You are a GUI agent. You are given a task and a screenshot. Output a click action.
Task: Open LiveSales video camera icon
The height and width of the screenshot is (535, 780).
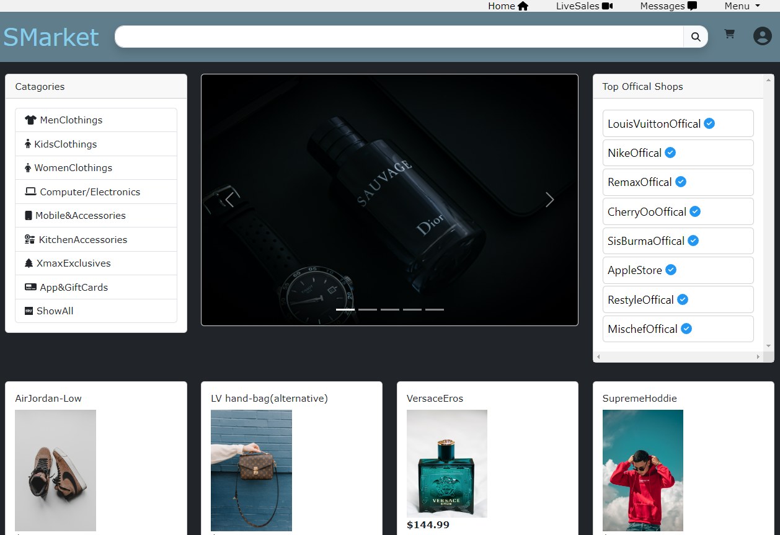click(x=607, y=6)
